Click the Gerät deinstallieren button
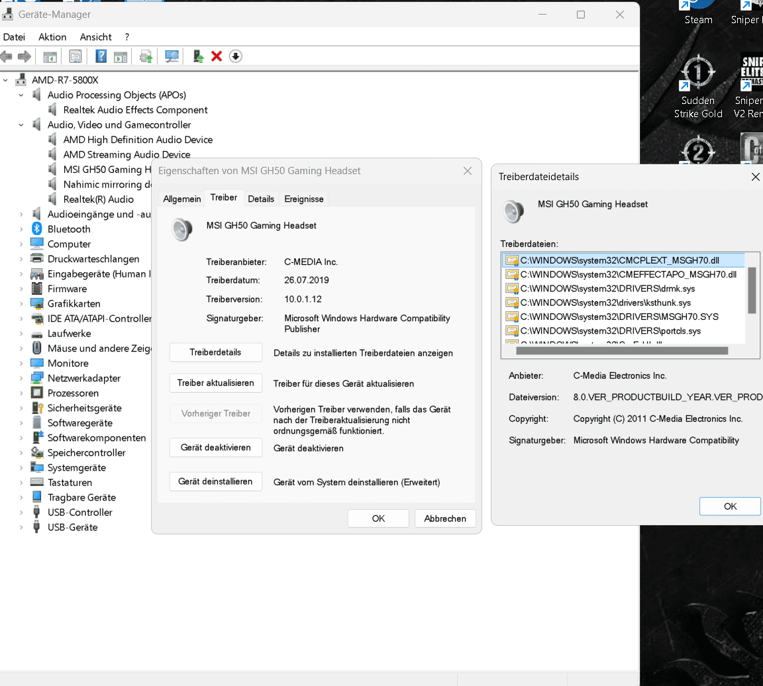 click(215, 481)
